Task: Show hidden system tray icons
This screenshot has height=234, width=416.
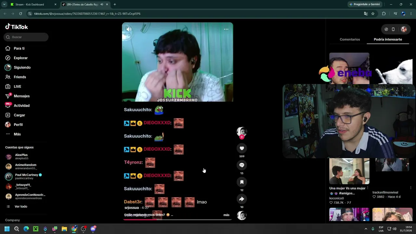Action: [x=366, y=229]
